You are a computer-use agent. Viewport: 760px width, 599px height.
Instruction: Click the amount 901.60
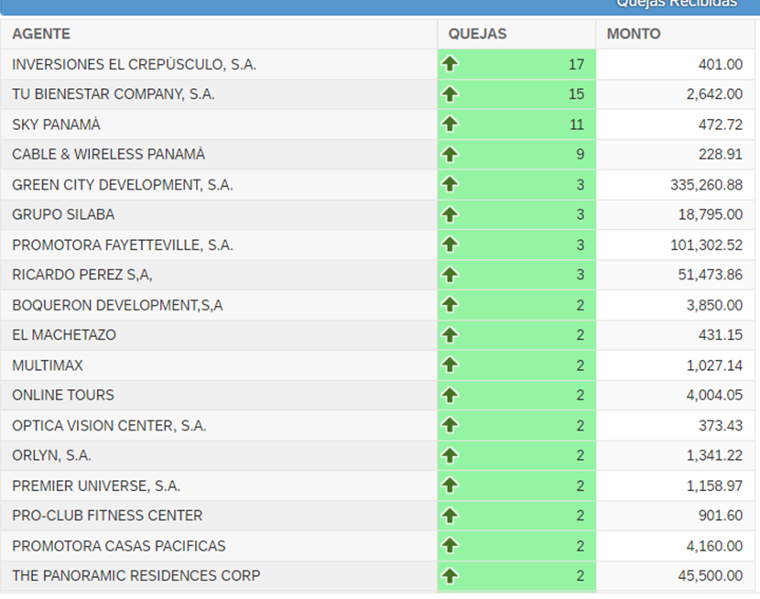coord(721,515)
